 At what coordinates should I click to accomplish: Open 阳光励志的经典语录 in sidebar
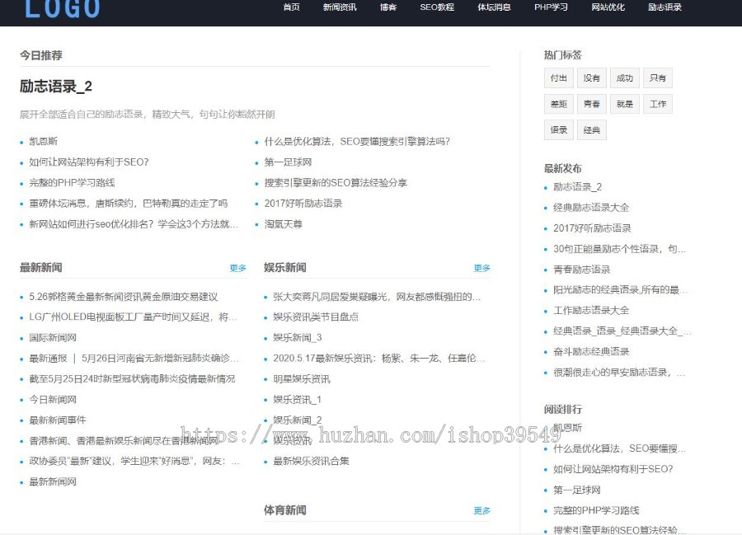pos(620,290)
